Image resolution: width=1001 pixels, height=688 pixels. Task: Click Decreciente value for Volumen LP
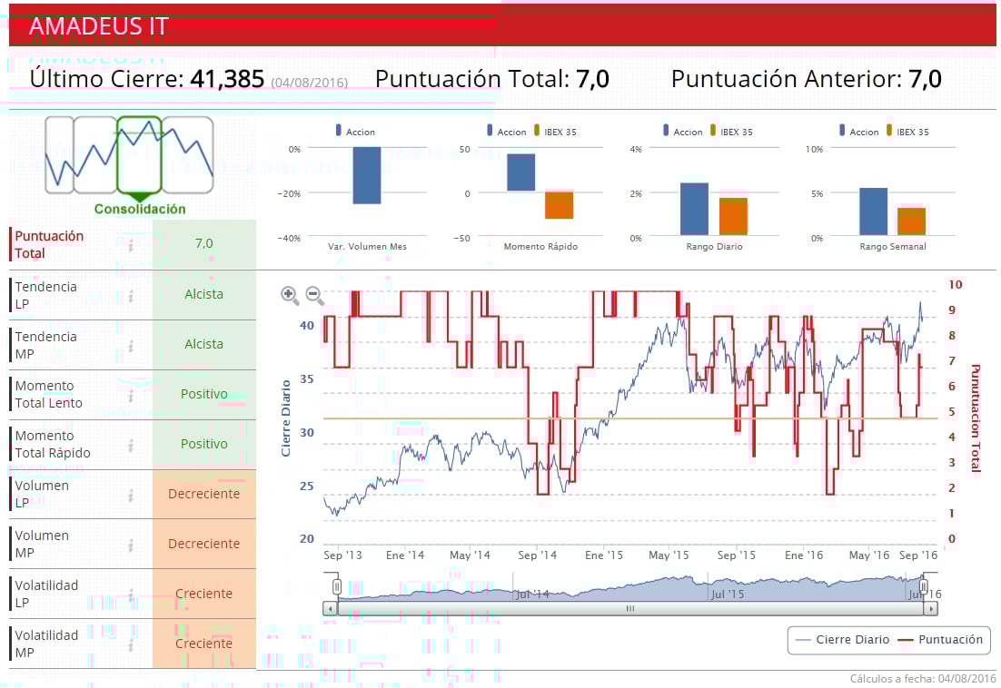click(x=204, y=494)
